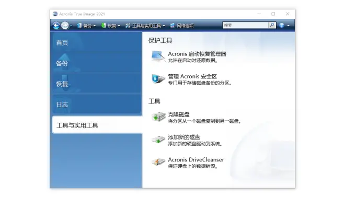Open the 管理 Acronis 安全区 link
Screen dimensions: 345x197
click(x=192, y=76)
